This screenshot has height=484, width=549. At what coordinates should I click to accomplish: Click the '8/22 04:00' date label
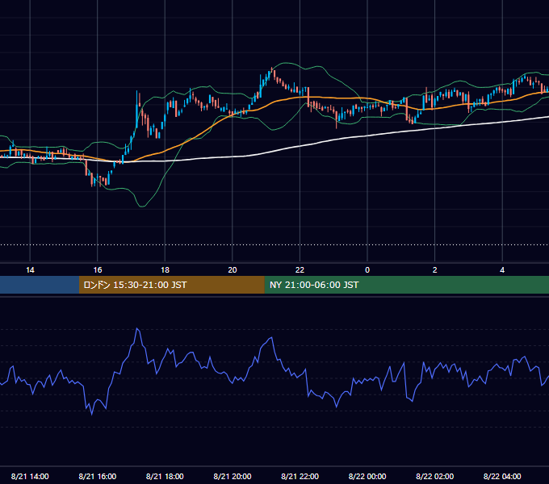click(502, 476)
